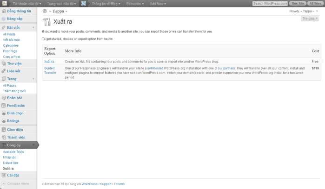The width and height of the screenshot is (325, 189).
Task: Click the Phản hồi comments bubble icon
Action: (x=4, y=98)
